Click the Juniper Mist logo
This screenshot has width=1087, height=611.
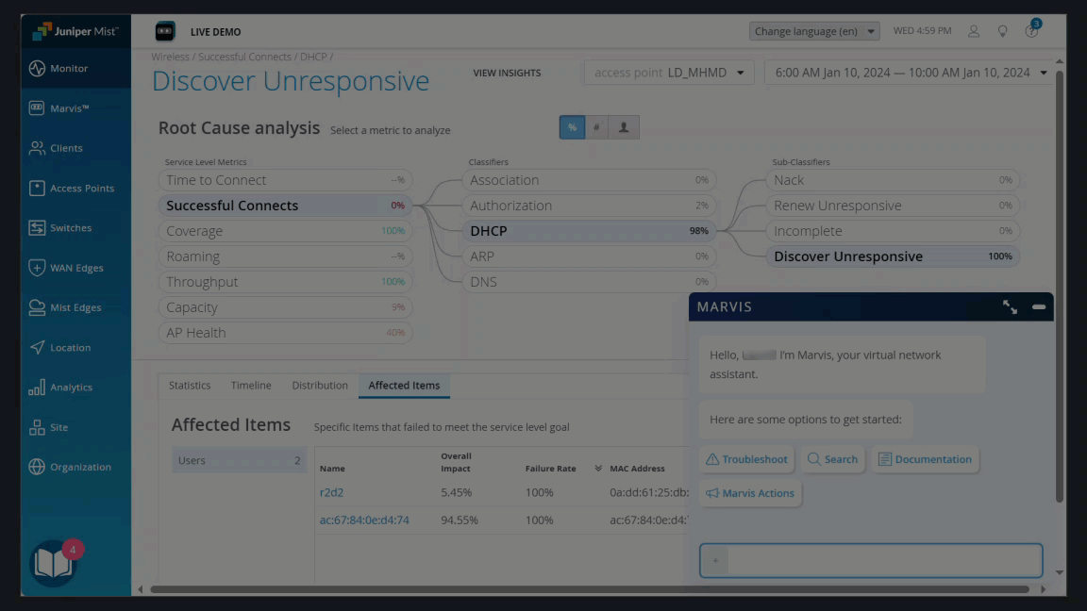[x=75, y=31]
